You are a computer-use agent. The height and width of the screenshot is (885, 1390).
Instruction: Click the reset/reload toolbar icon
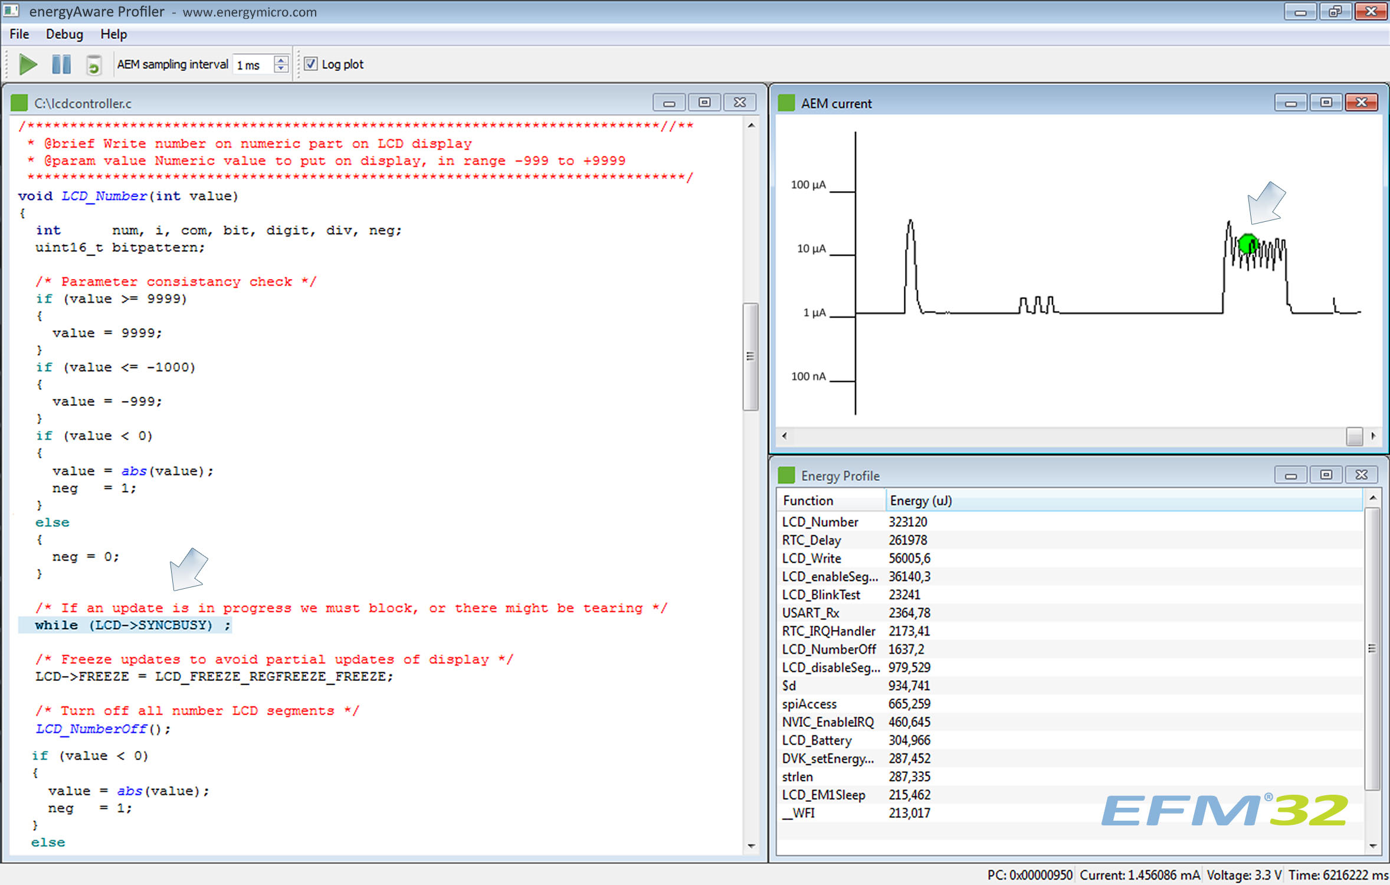click(93, 65)
